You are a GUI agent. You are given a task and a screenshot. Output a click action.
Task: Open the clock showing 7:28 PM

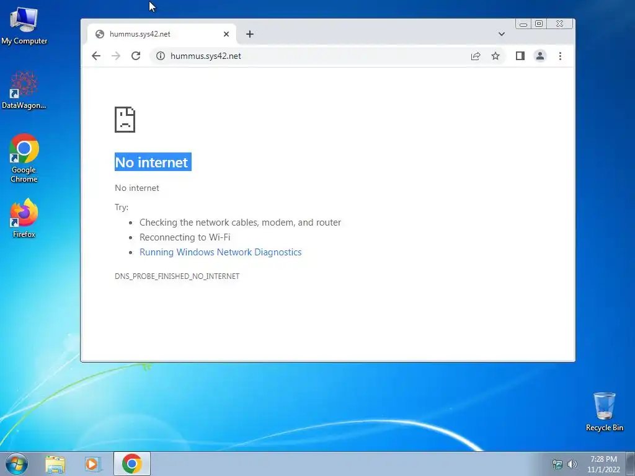pos(603,464)
